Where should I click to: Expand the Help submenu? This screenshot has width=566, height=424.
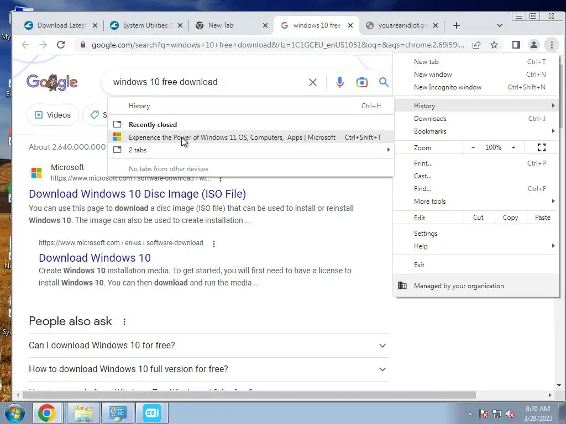click(x=476, y=246)
